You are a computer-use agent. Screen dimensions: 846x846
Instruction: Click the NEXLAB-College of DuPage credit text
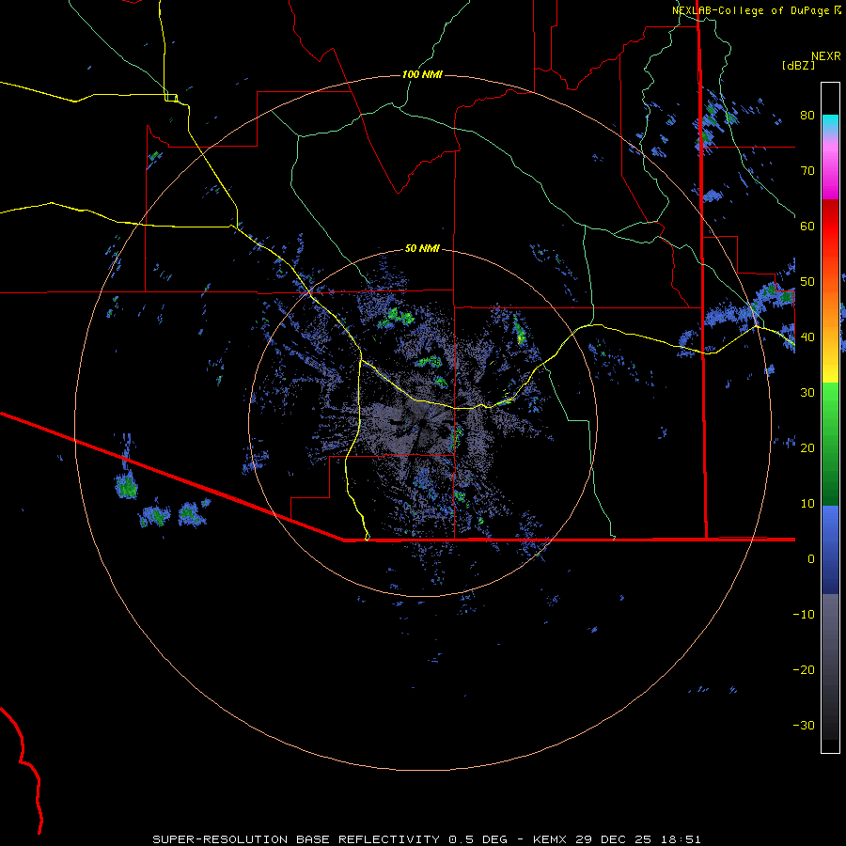coord(752,10)
